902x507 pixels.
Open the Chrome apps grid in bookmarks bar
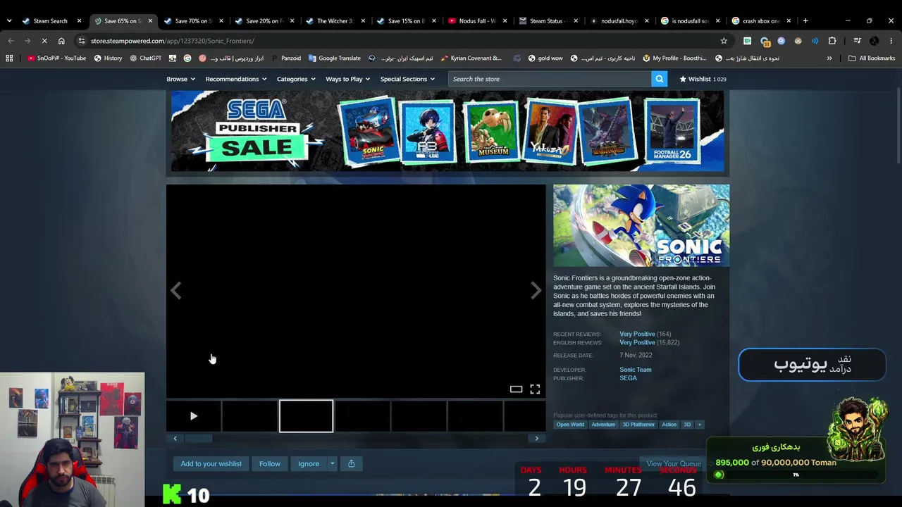9,58
